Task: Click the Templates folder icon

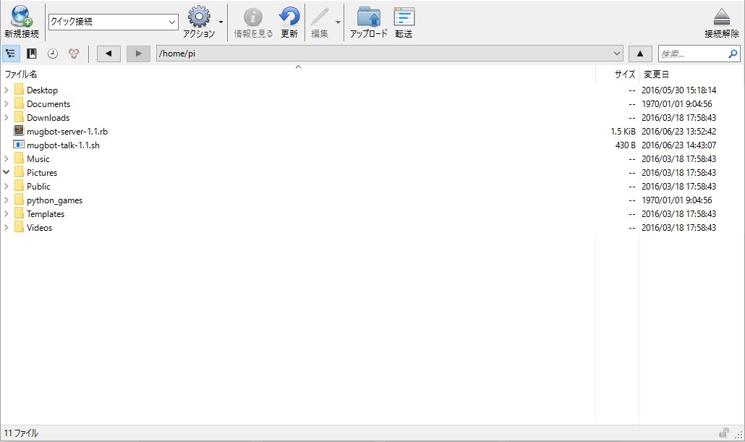Action: click(19, 213)
